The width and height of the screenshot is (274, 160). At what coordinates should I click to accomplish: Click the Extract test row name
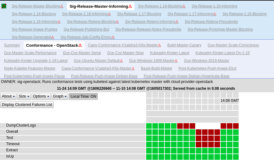(x=12, y=150)
